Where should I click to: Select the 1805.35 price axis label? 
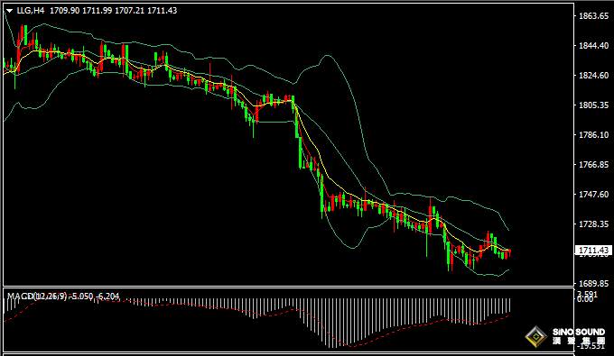pyautogui.click(x=593, y=105)
